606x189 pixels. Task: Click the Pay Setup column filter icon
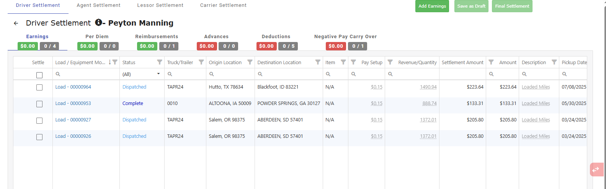(x=353, y=62)
